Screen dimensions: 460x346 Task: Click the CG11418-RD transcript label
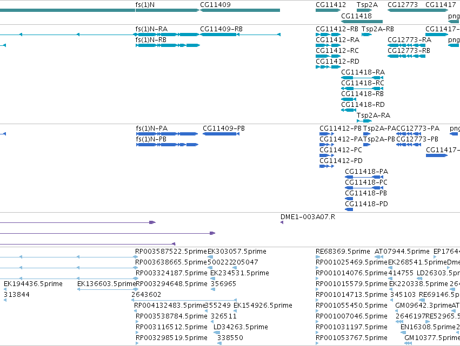(x=363, y=105)
